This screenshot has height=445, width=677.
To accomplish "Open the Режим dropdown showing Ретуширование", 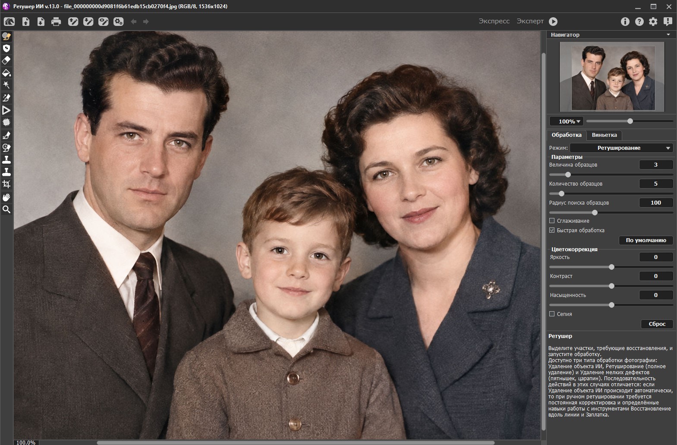I will 621,148.
